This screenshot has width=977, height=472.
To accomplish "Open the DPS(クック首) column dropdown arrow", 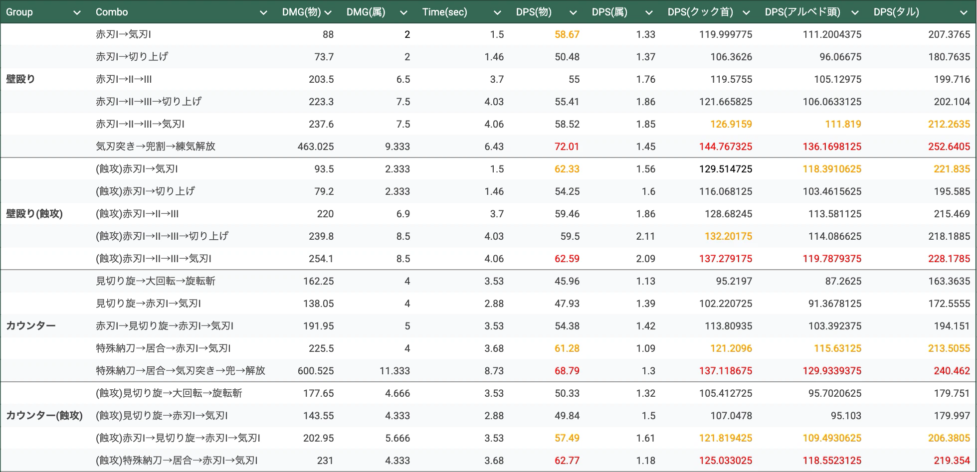I will [746, 13].
